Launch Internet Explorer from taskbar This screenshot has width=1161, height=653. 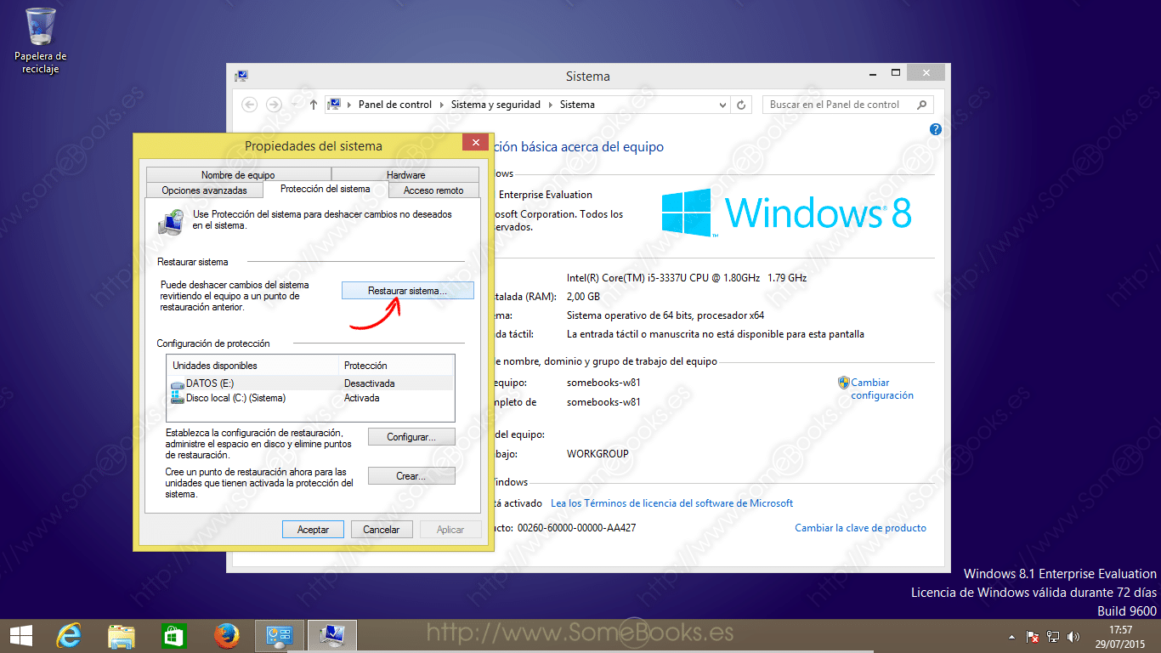69,636
